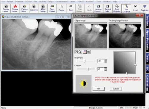Click the toolbar icon right of Undo
This screenshot has height=109, width=149.
[98, 8]
